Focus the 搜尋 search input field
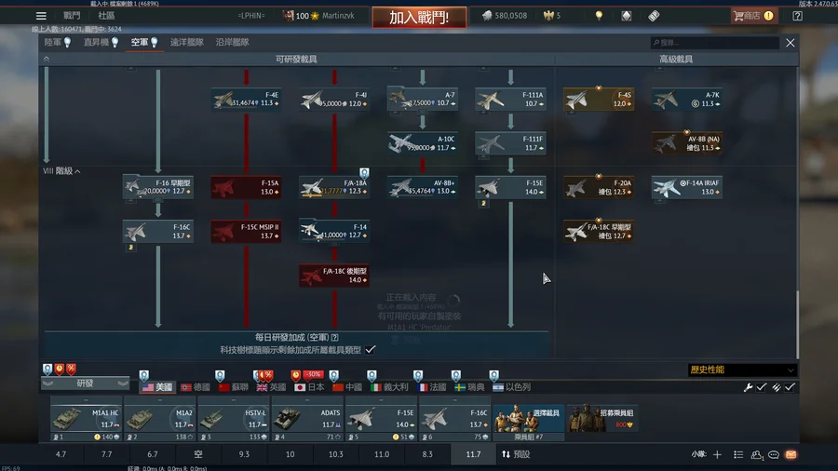The height and width of the screenshot is (471, 838). [714, 42]
